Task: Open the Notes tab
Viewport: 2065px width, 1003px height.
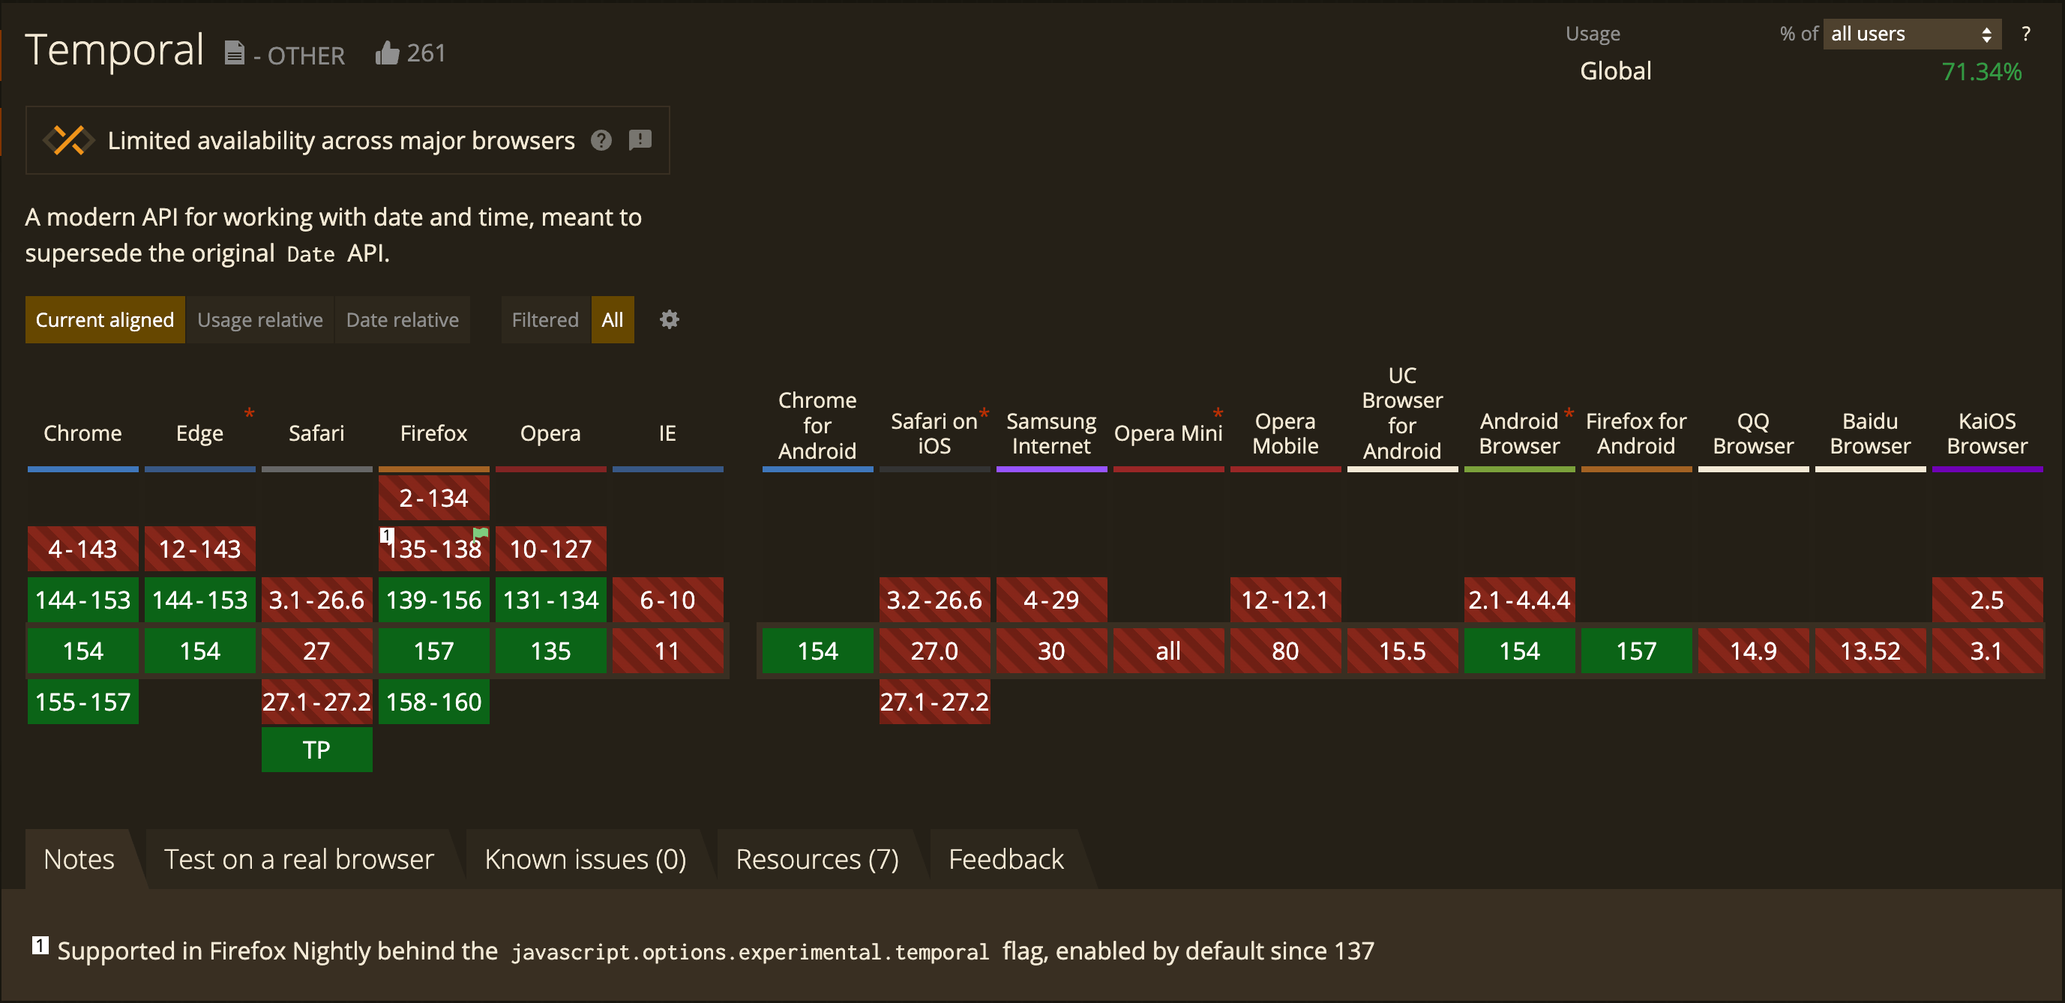Action: pyautogui.click(x=79, y=859)
